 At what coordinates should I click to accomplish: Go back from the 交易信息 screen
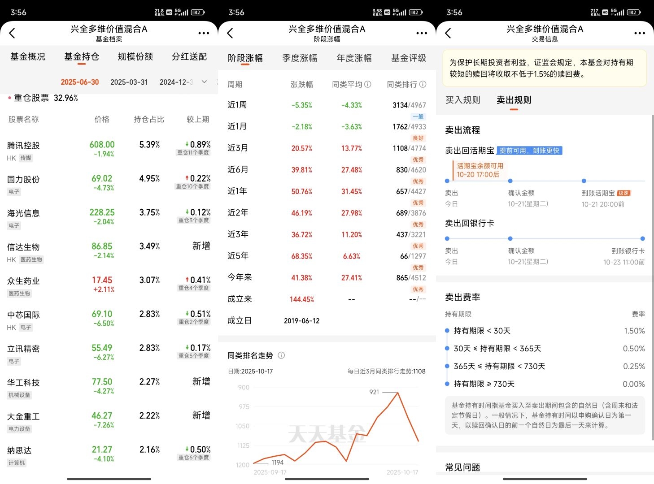448,33
